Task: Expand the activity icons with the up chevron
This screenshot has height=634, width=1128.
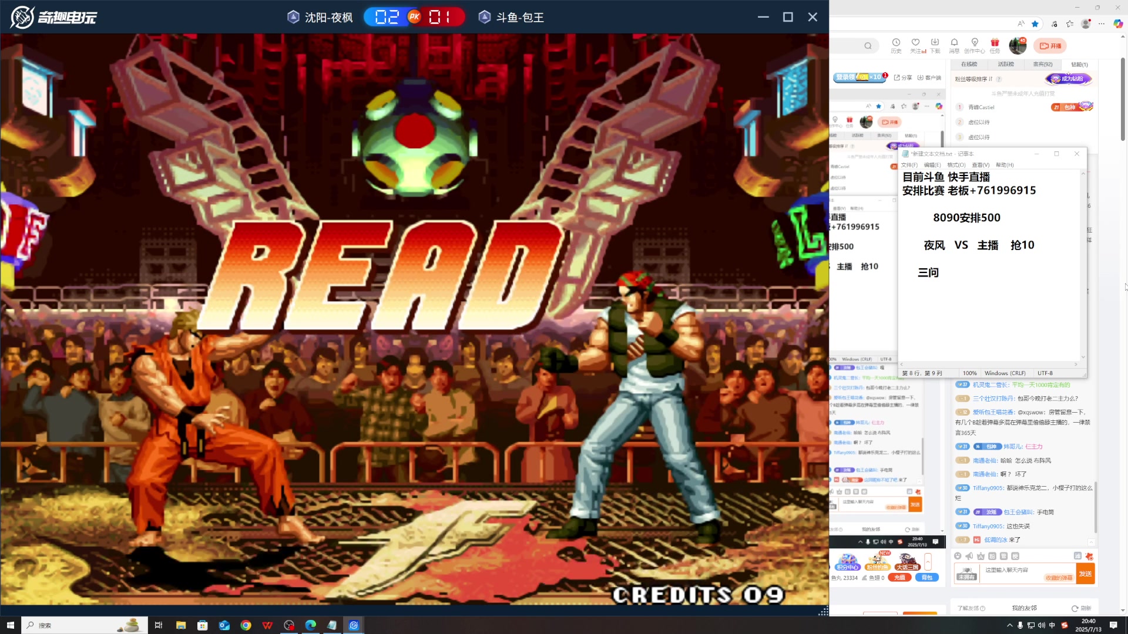Action: point(928,562)
